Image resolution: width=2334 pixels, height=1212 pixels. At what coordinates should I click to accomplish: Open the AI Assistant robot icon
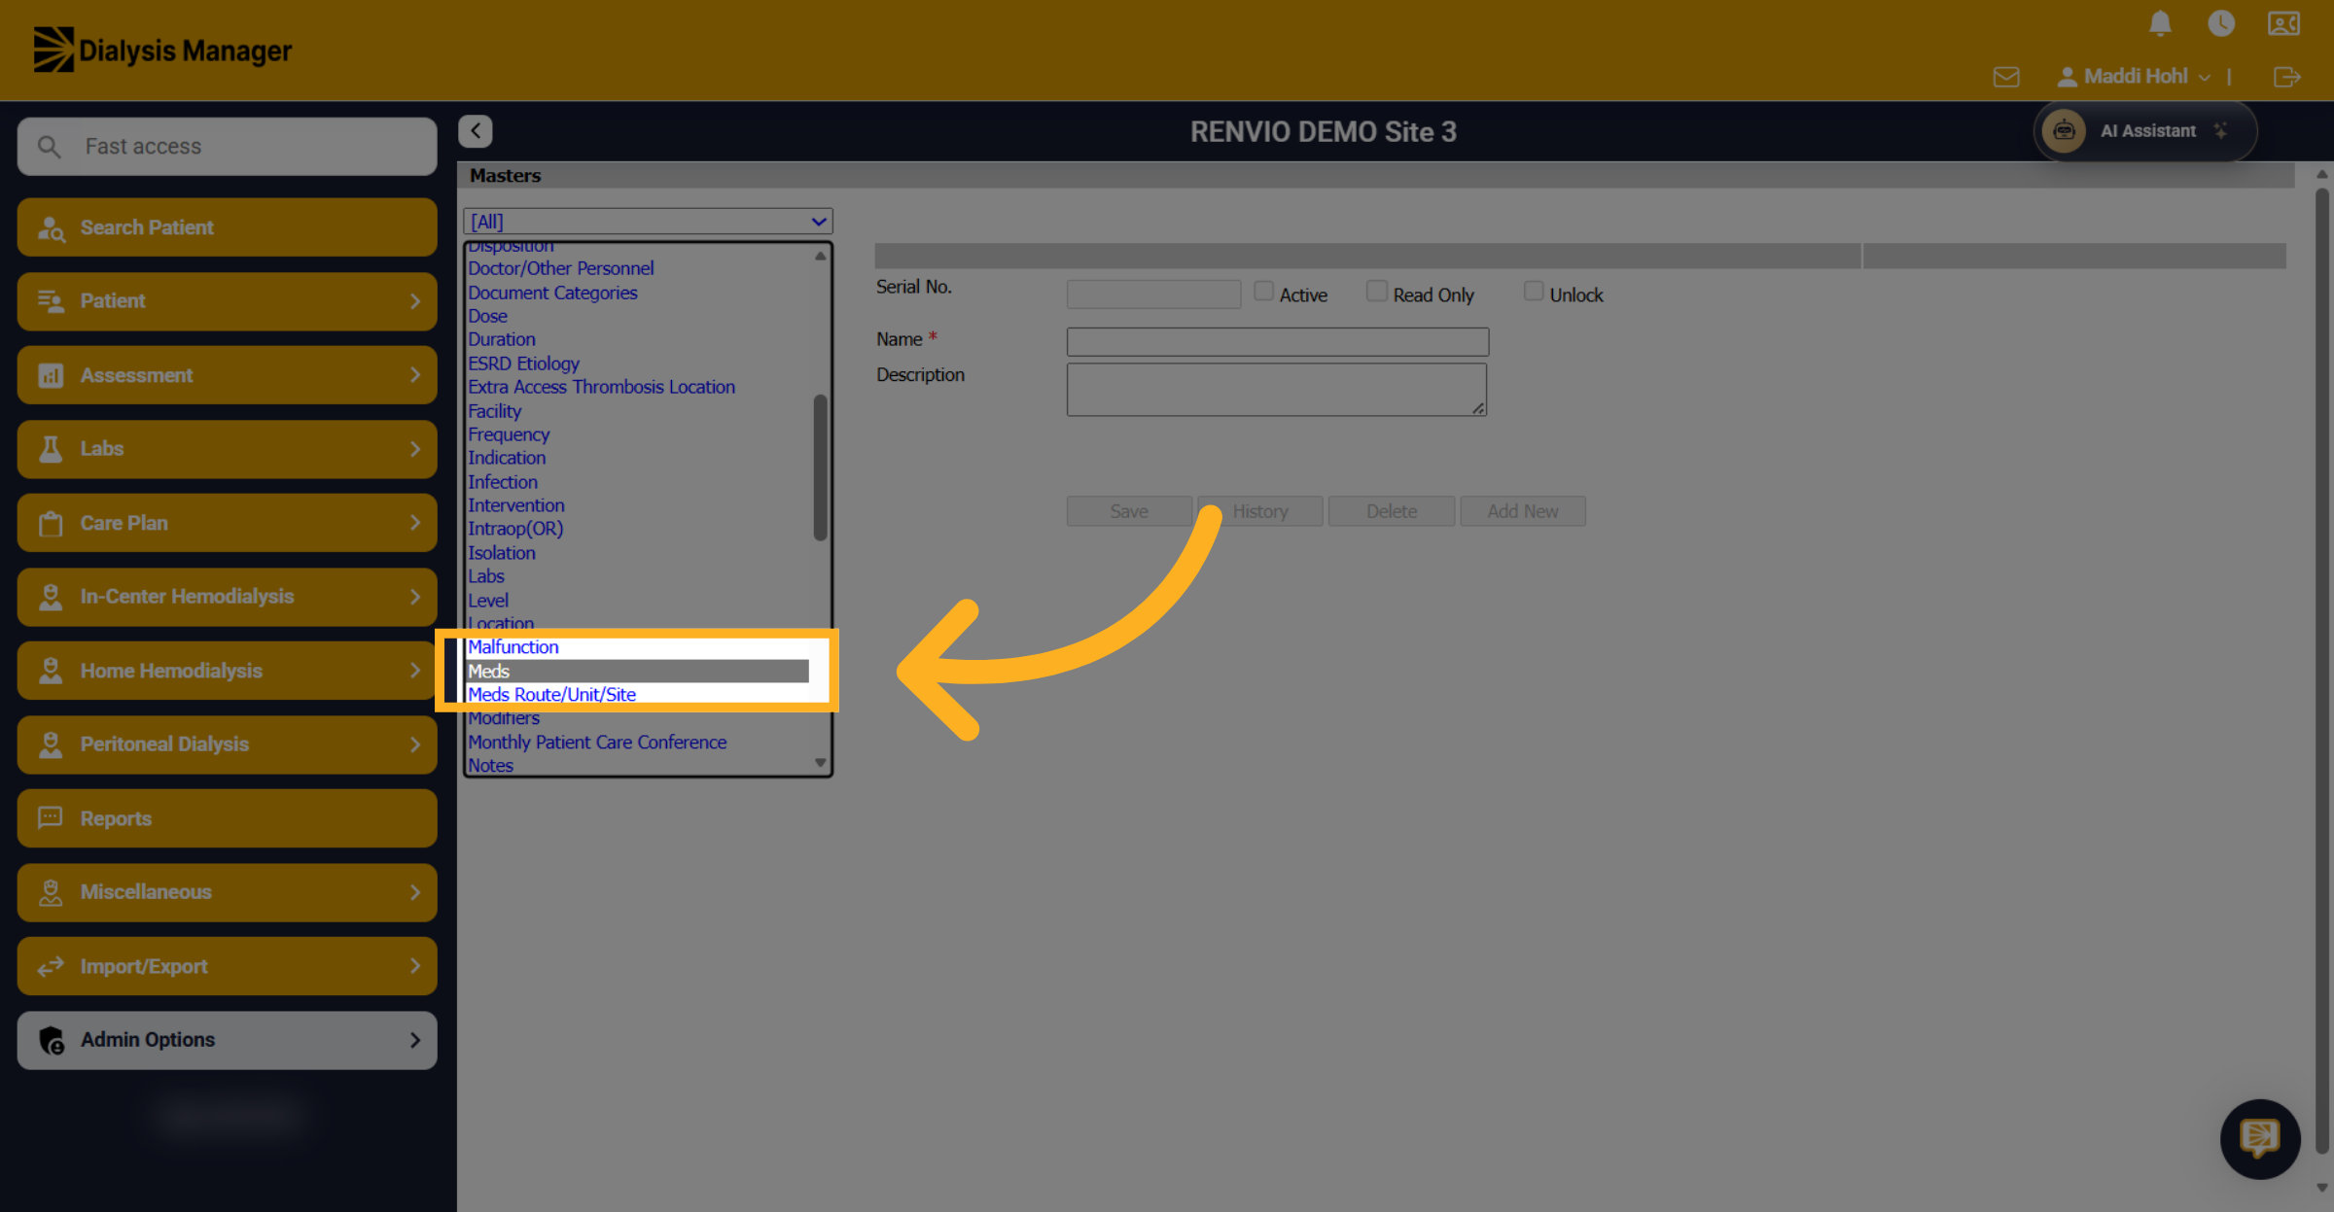2064,131
